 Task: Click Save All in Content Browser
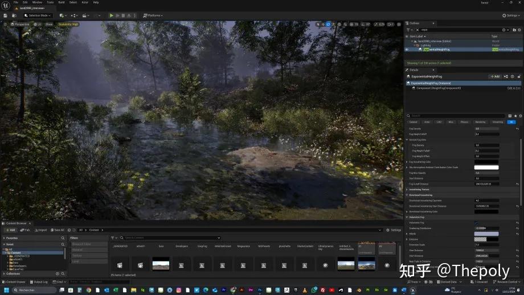pyautogui.click(x=57, y=230)
